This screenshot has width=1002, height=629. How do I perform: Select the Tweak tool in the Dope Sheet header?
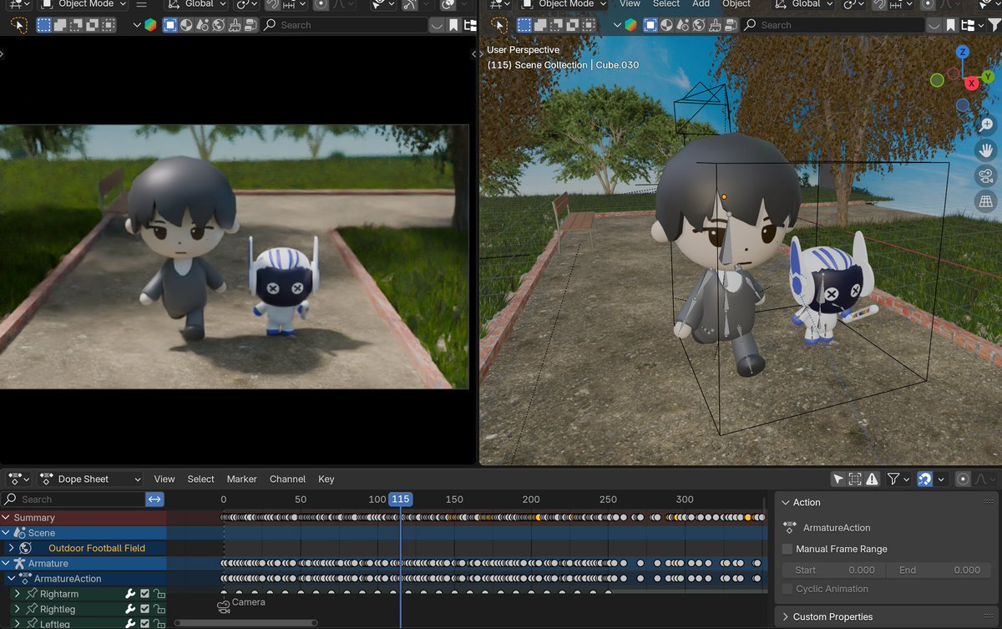coord(838,479)
